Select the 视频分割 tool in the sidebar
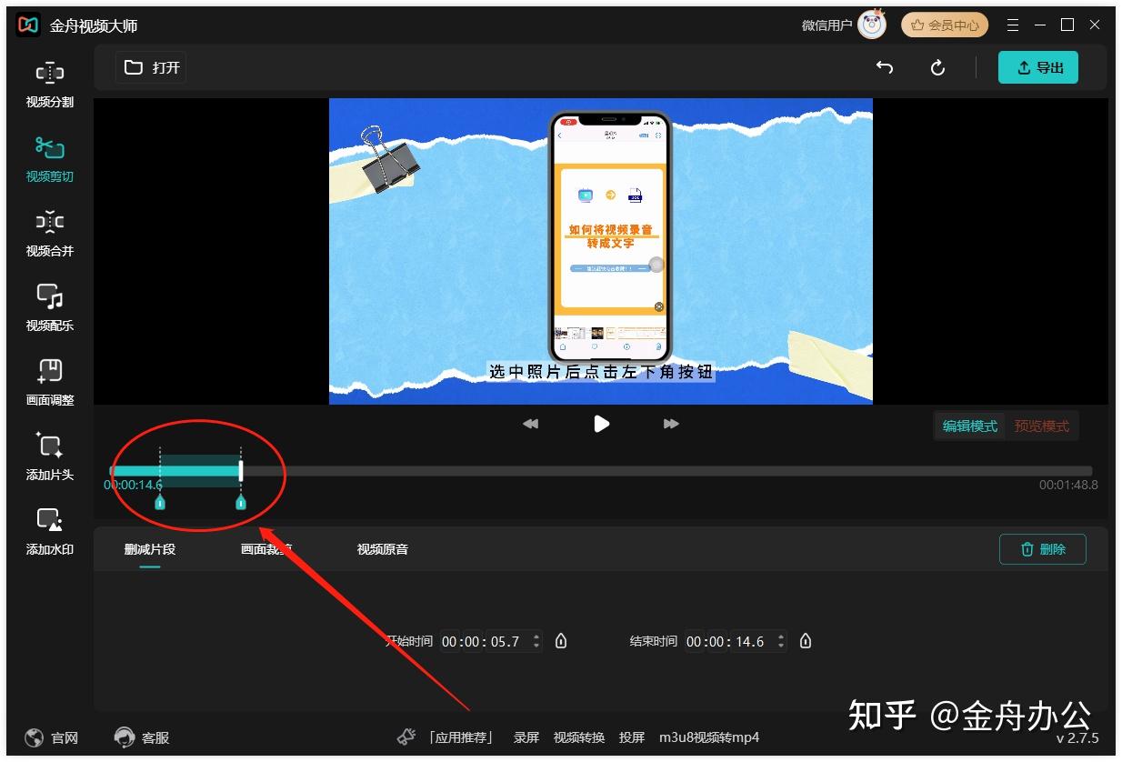 (x=48, y=84)
